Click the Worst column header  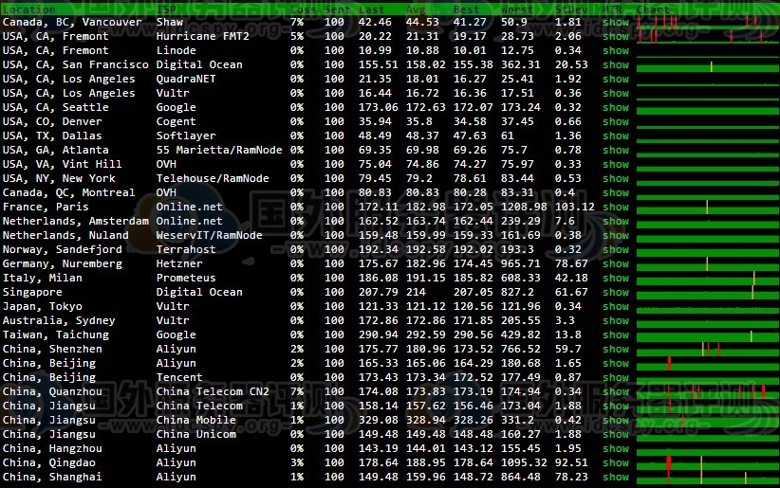pos(517,9)
